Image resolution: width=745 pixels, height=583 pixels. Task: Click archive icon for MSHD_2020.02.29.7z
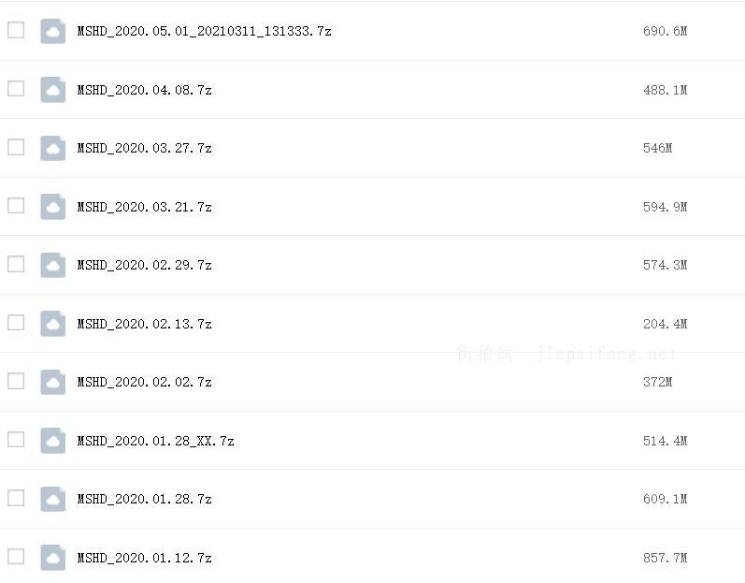53,266
